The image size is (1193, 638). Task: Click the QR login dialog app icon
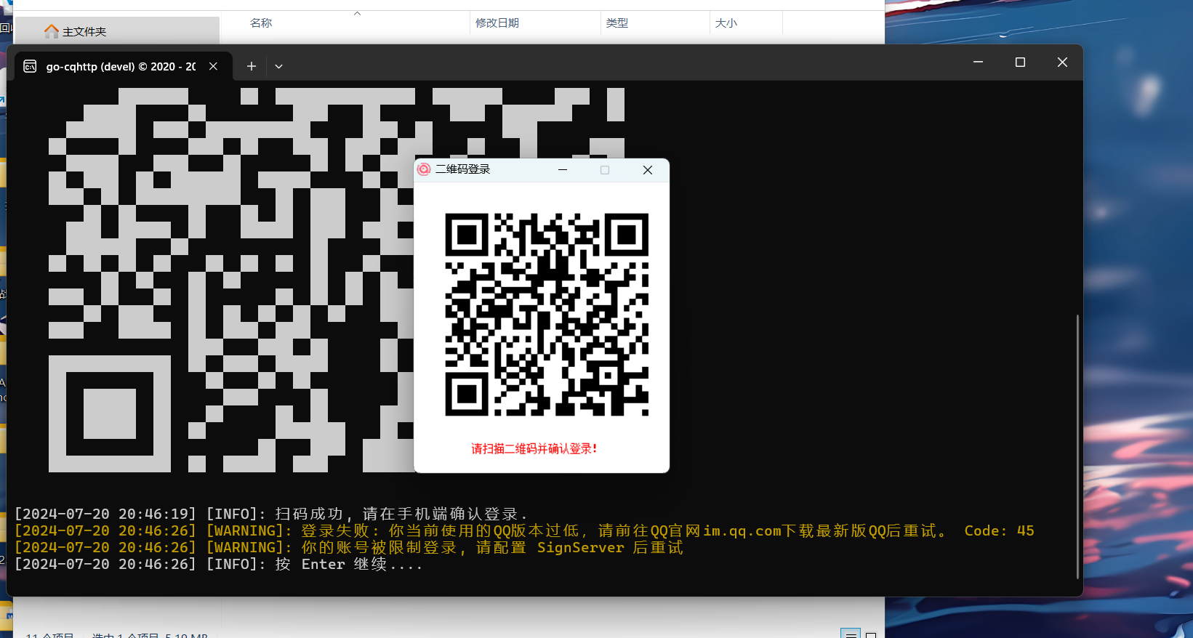coord(424,169)
